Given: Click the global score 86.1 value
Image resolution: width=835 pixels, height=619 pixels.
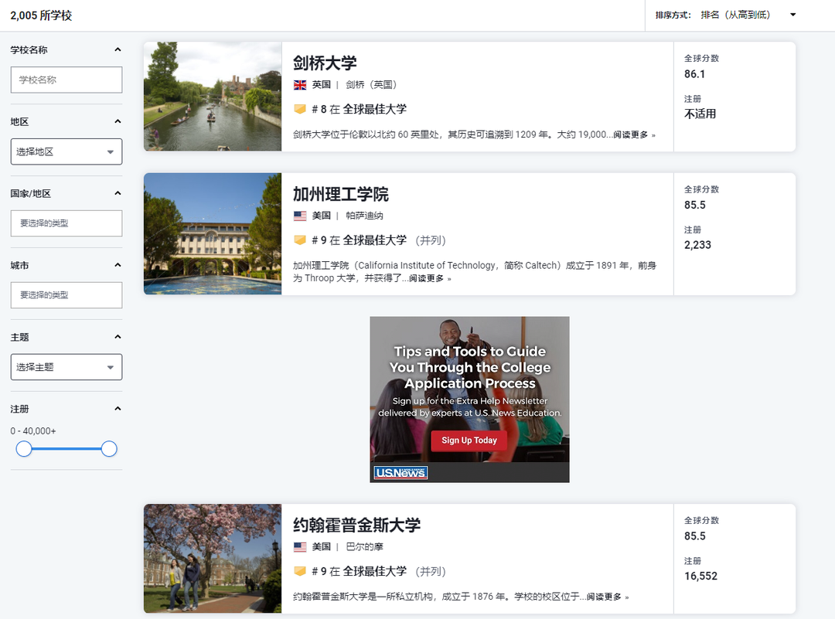Looking at the screenshot, I should pyautogui.click(x=694, y=74).
